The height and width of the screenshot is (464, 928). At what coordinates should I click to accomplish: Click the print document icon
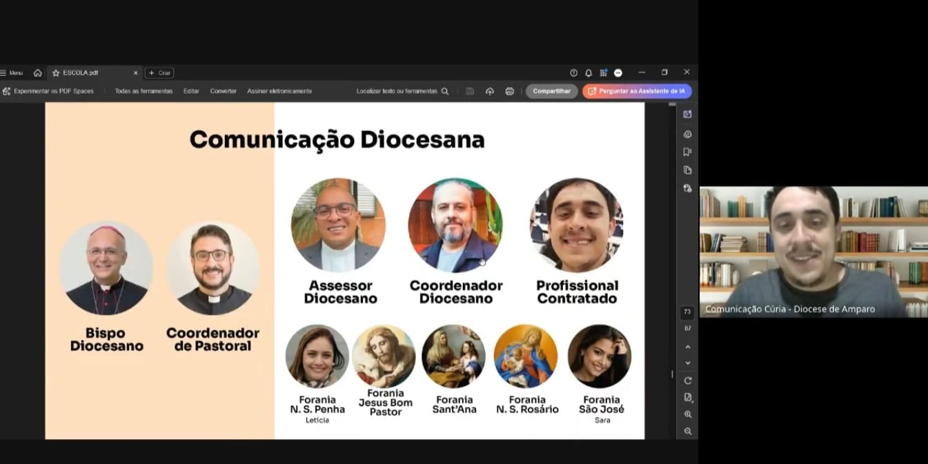[509, 91]
